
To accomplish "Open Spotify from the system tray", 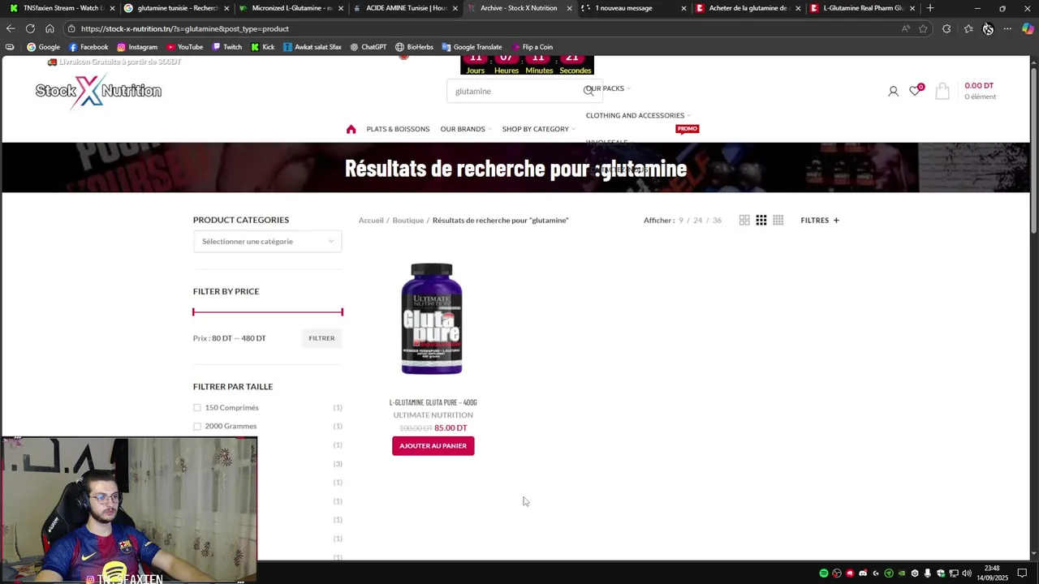I will pyautogui.click(x=824, y=573).
